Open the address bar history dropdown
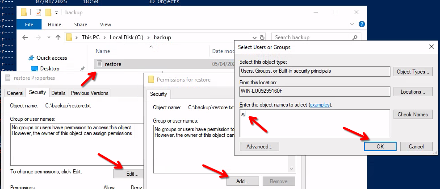The image size is (440, 189). [x=255, y=37]
